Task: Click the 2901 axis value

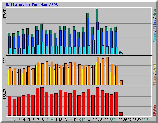Action: tap(5, 60)
